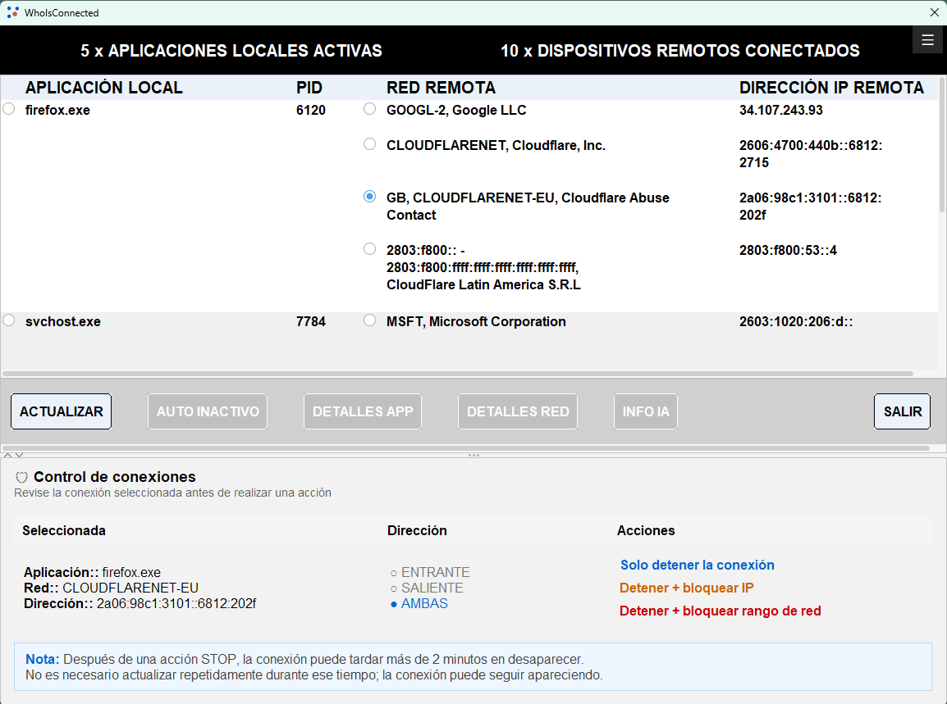Click the svchost.exe name in the list
Screen dimensions: 947x704
63,321
